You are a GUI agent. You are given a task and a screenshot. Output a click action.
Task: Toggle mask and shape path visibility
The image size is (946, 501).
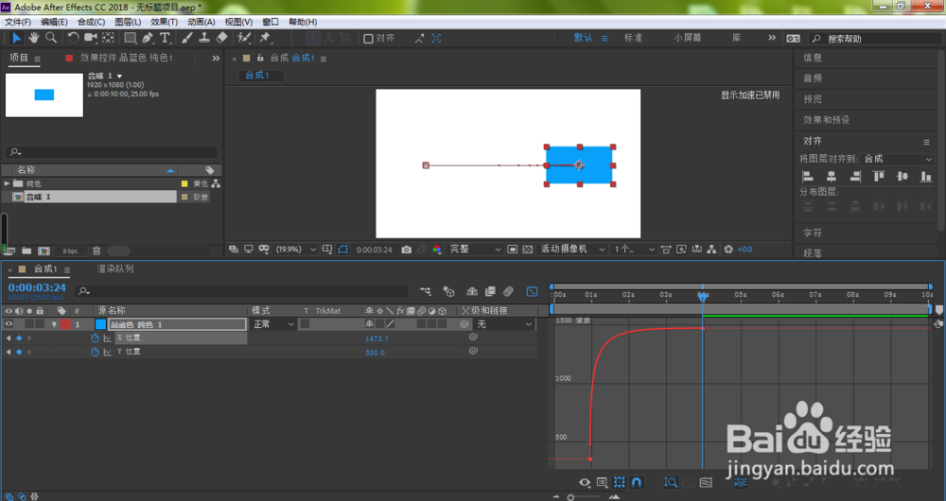tap(342, 250)
